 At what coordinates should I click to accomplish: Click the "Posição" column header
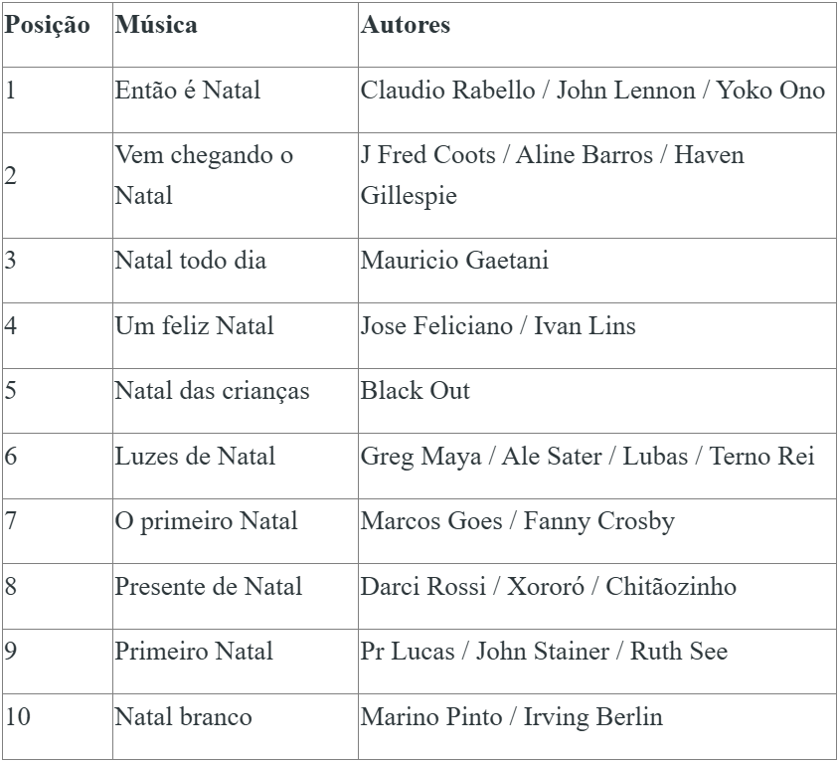coord(48,26)
